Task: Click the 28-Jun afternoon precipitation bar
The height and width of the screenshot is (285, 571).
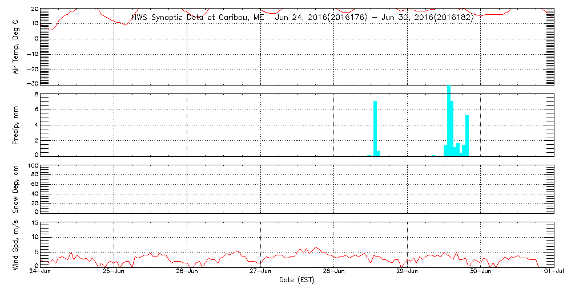Action: click(376, 128)
